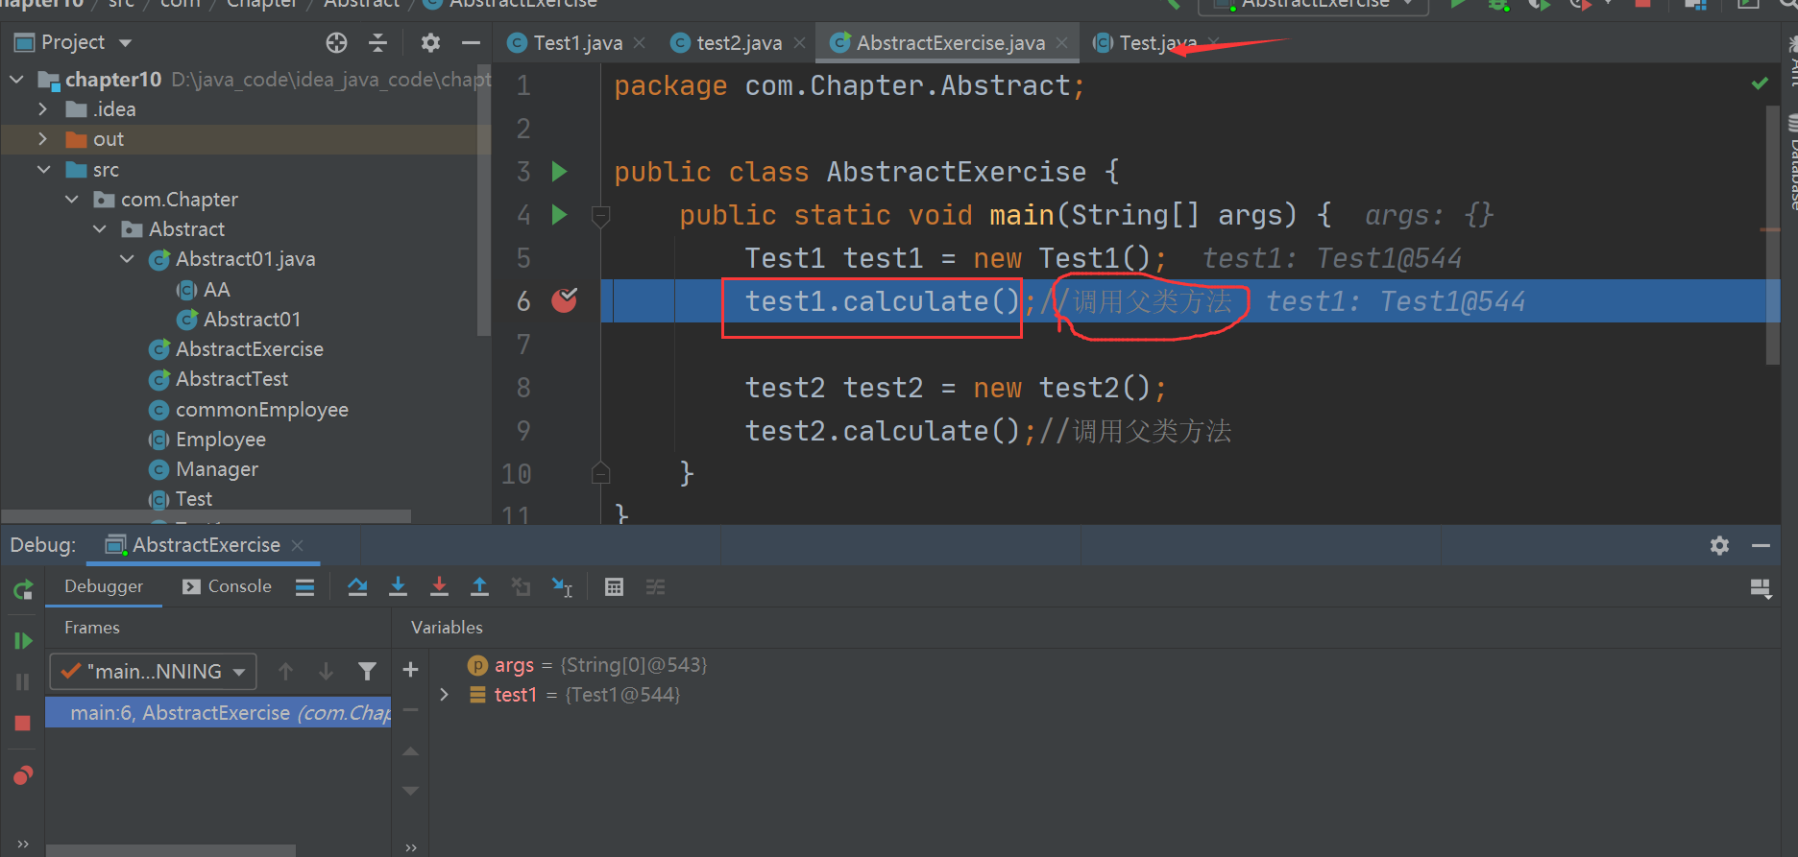This screenshot has width=1798, height=857.
Task: Open thread selector main RUNNING dropdown
Action: 154,671
